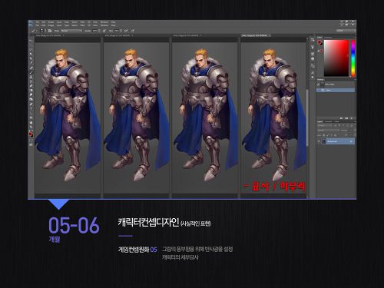Viewport: 384px width, 288px height.
Task: Pick a shade in the red color field
Action: point(336,58)
